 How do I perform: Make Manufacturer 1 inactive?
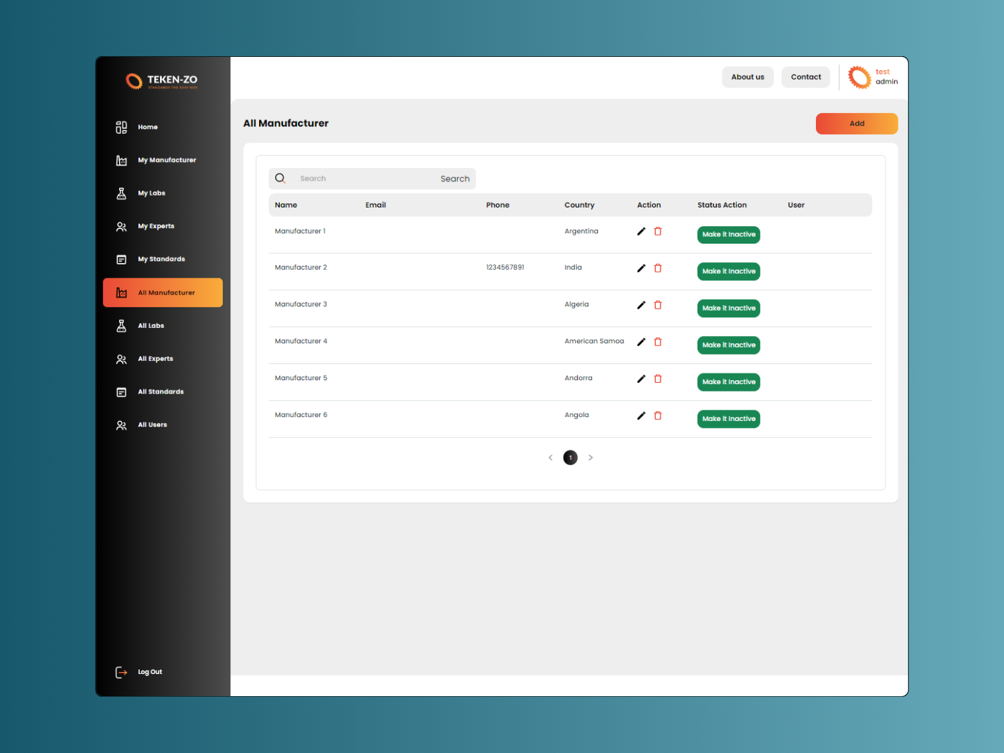click(728, 235)
